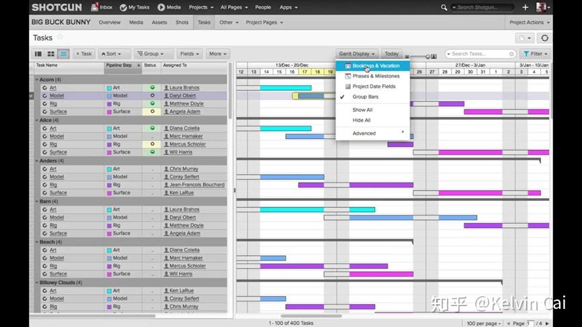The width and height of the screenshot is (582, 327).
Task: Open the project Media tab
Action: [136, 22]
